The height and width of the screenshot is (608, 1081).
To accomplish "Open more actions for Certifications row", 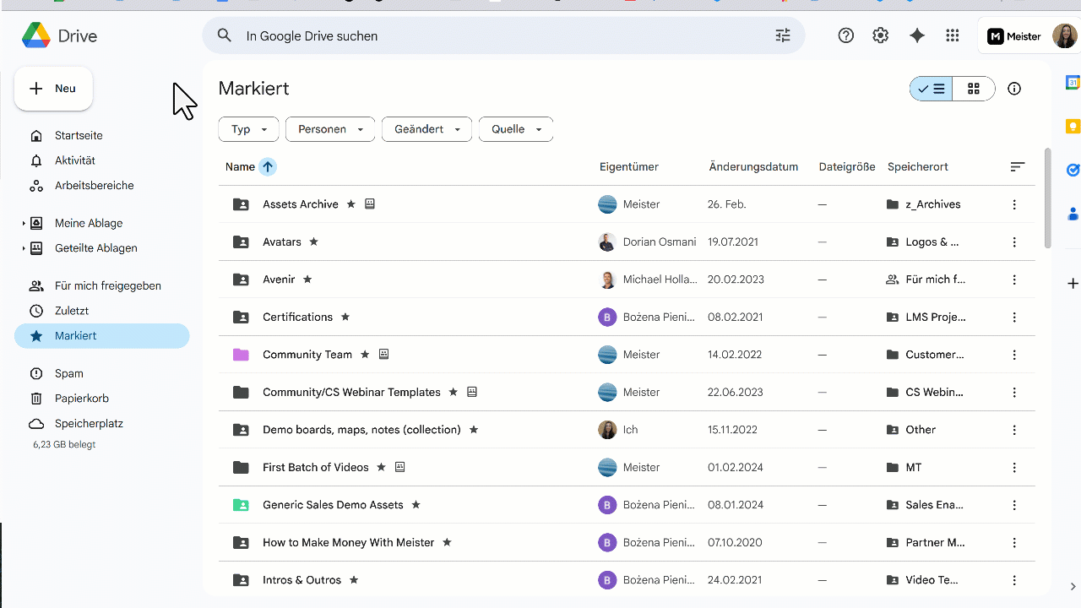I will (x=1014, y=318).
